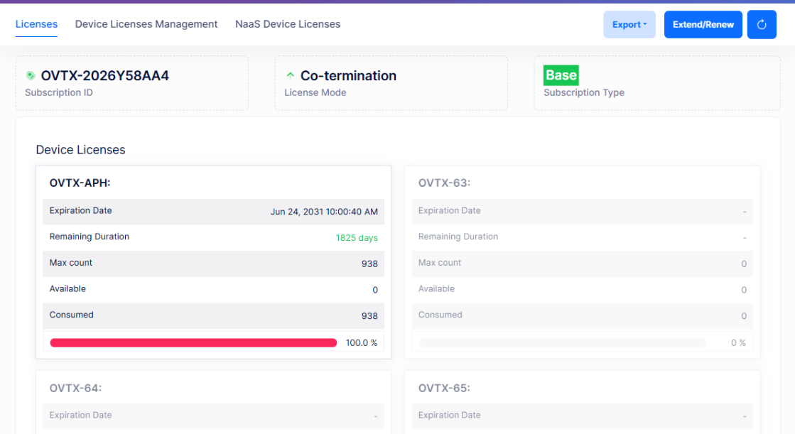Click the shield icon beside OVTX-2026Y58AA4
Viewport: 795px width, 434px height.
[31, 75]
